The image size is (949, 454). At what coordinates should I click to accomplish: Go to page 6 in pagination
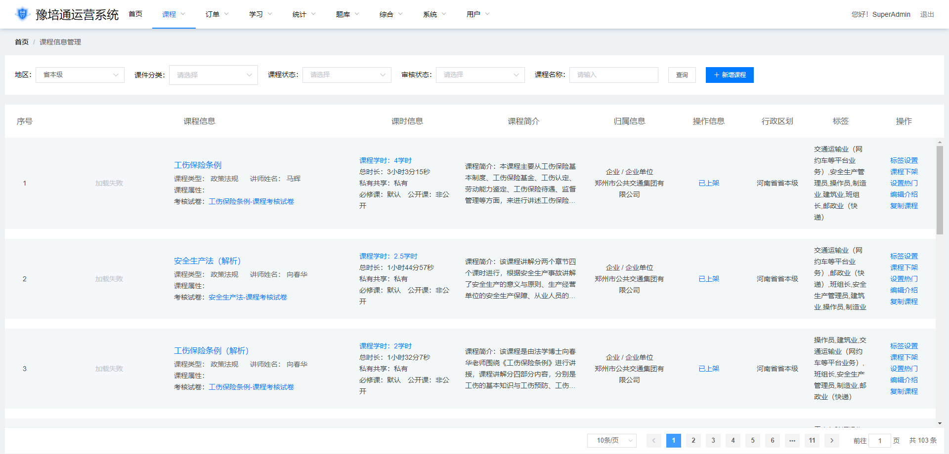point(773,441)
